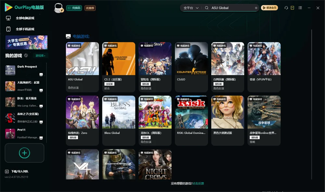The width and height of the screenshot is (325, 192).
Task: Click the search magnifier icon
Action: (207, 8)
